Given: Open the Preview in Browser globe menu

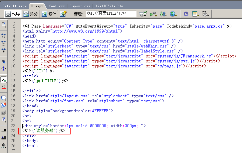Looking at the screenshot, I should pos(173,14).
